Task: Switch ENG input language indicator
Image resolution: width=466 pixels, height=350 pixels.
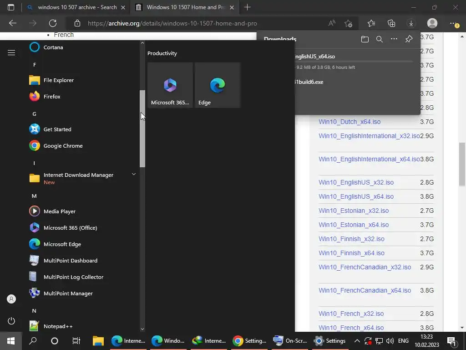Action: click(x=403, y=341)
